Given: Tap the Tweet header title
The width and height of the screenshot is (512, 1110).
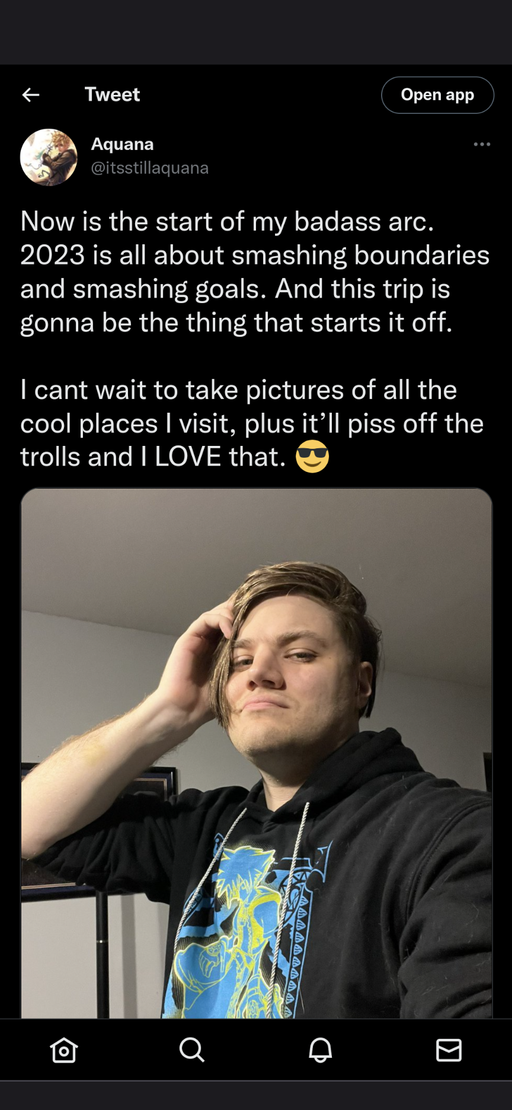Looking at the screenshot, I should pyautogui.click(x=112, y=94).
